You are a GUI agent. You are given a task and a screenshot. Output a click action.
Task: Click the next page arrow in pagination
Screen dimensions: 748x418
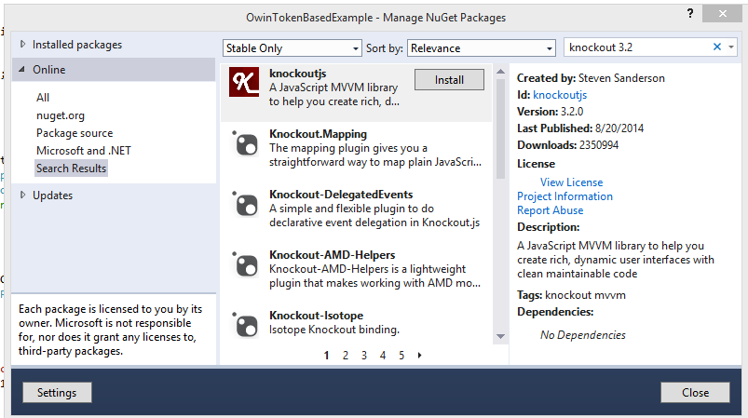point(420,355)
